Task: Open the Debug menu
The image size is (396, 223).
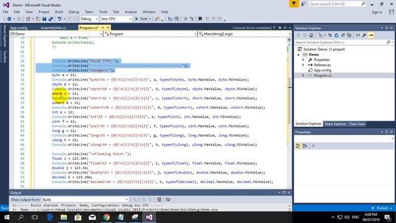Action: pos(74,12)
